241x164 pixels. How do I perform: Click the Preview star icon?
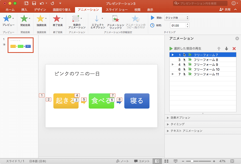click(x=7, y=18)
